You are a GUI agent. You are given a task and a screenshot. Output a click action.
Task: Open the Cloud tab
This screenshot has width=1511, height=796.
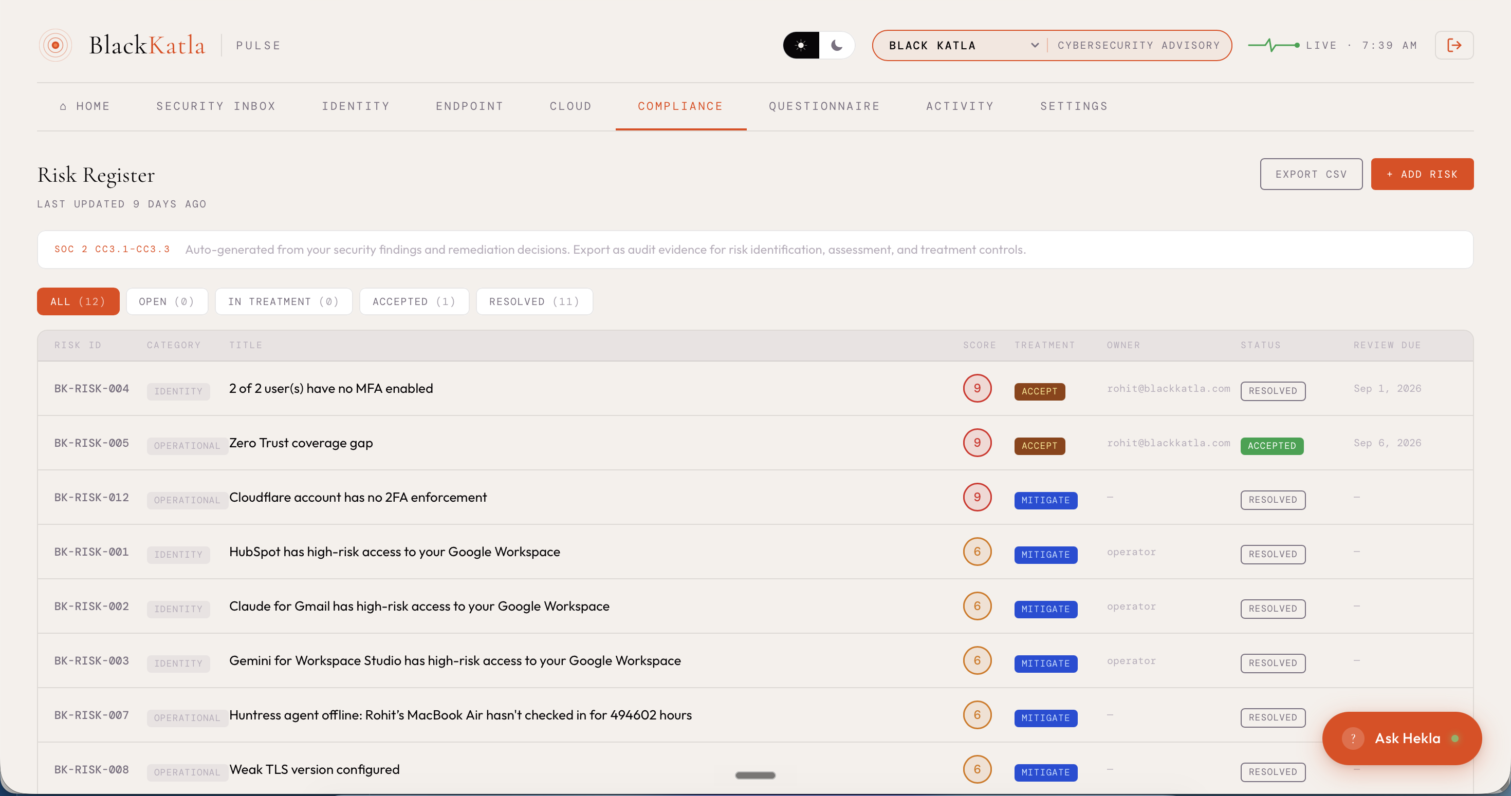570,106
